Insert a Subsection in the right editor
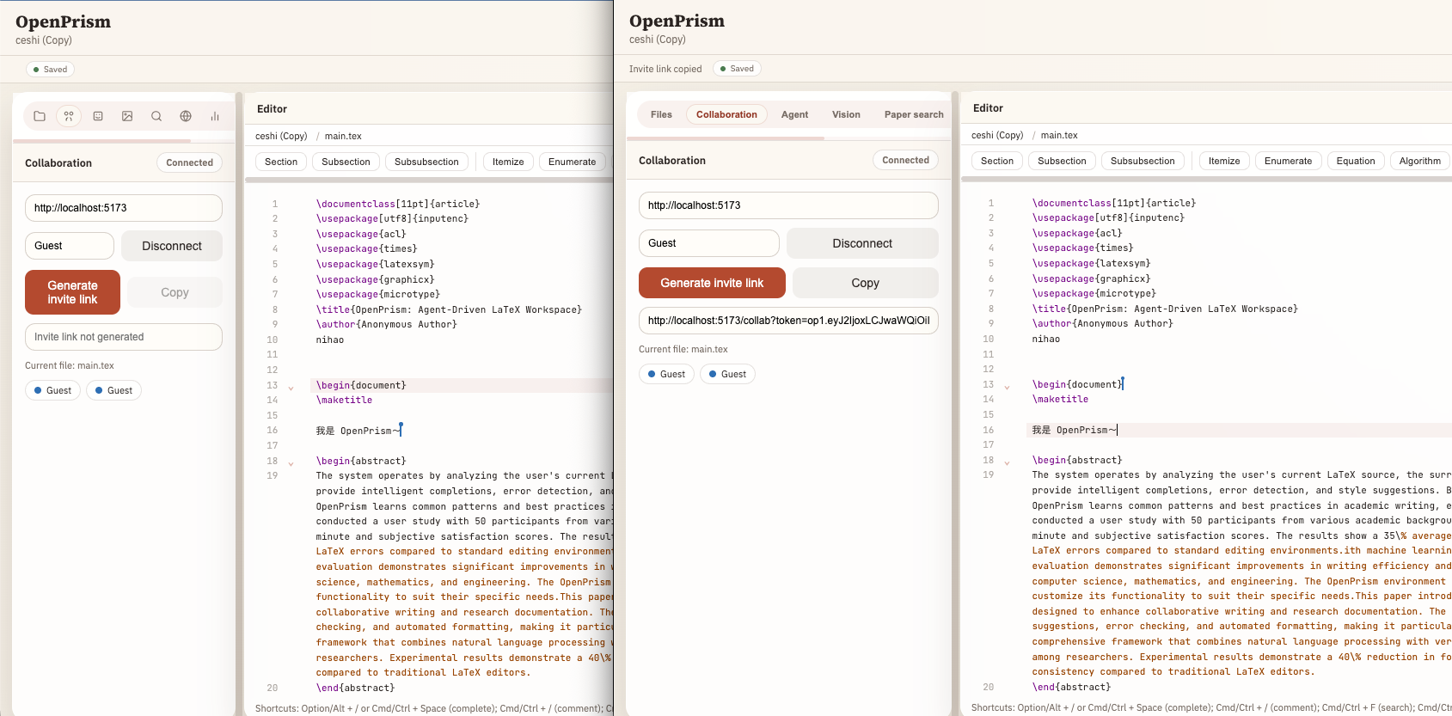Image resolution: width=1452 pixels, height=716 pixels. [x=1062, y=161]
